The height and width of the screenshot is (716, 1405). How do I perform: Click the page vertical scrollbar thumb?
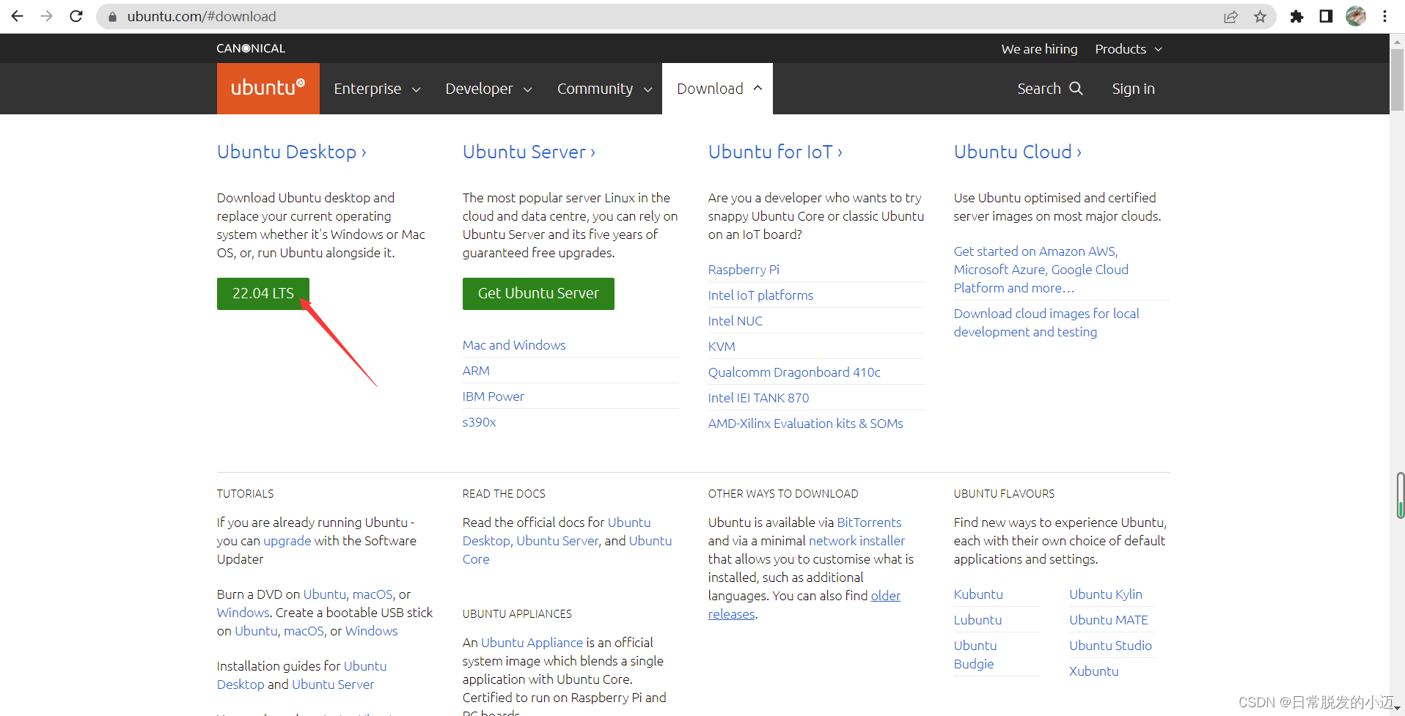click(x=1398, y=81)
